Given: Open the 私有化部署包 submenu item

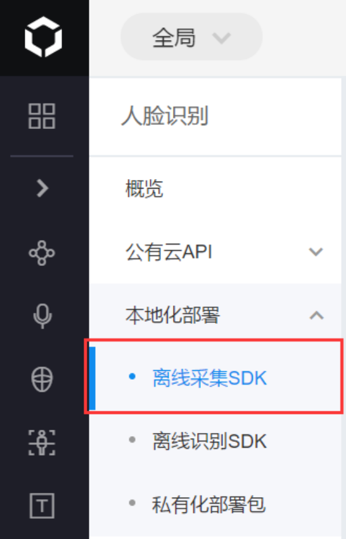Looking at the screenshot, I should [x=208, y=505].
